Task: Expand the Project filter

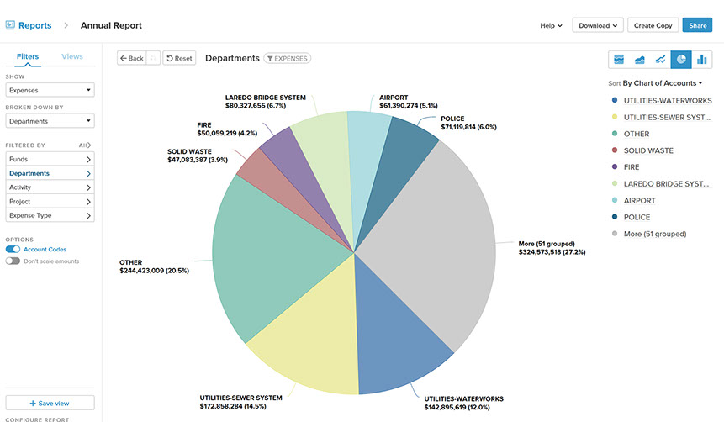Action: click(50, 201)
